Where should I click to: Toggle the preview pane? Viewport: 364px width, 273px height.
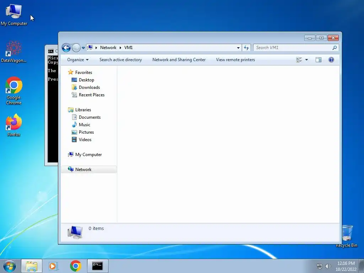click(318, 60)
